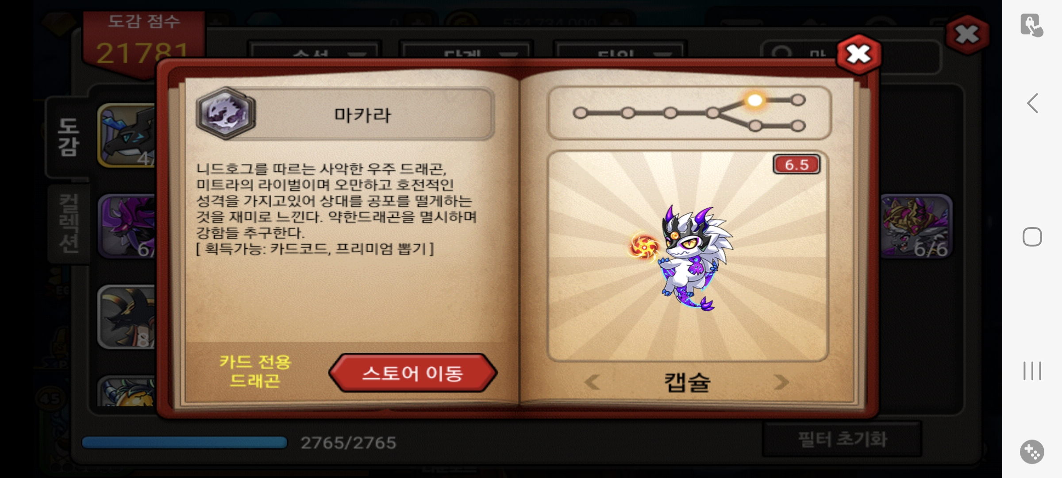Image resolution: width=1062 pixels, height=478 pixels.
Task: Select the glowing evolution stage node
Action: pyautogui.click(x=755, y=100)
